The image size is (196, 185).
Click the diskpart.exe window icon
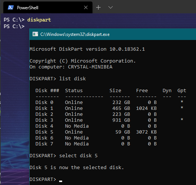click(x=35, y=34)
